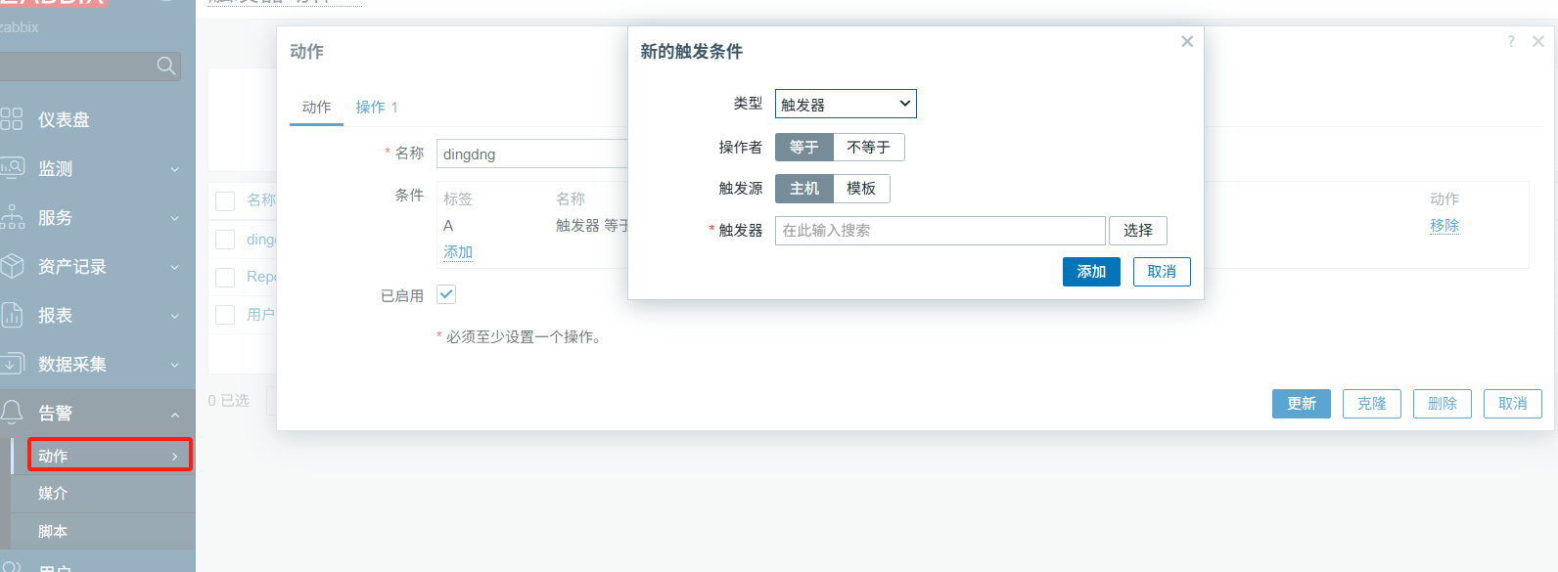Viewport: 1558px width, 572px height.
Task: Click the 更新 button
Action: pos(1302,404)
